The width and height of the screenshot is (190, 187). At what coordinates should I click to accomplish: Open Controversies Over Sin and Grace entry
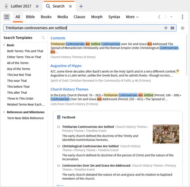pyautogui.click(x=96, y=166)
